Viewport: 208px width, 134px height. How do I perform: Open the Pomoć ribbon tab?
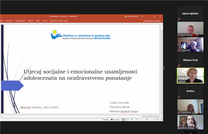45,21
